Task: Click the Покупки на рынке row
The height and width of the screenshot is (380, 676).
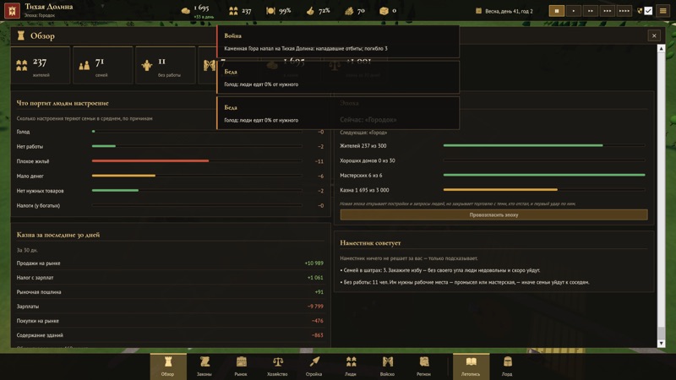Action: click(x=170, y=321)
